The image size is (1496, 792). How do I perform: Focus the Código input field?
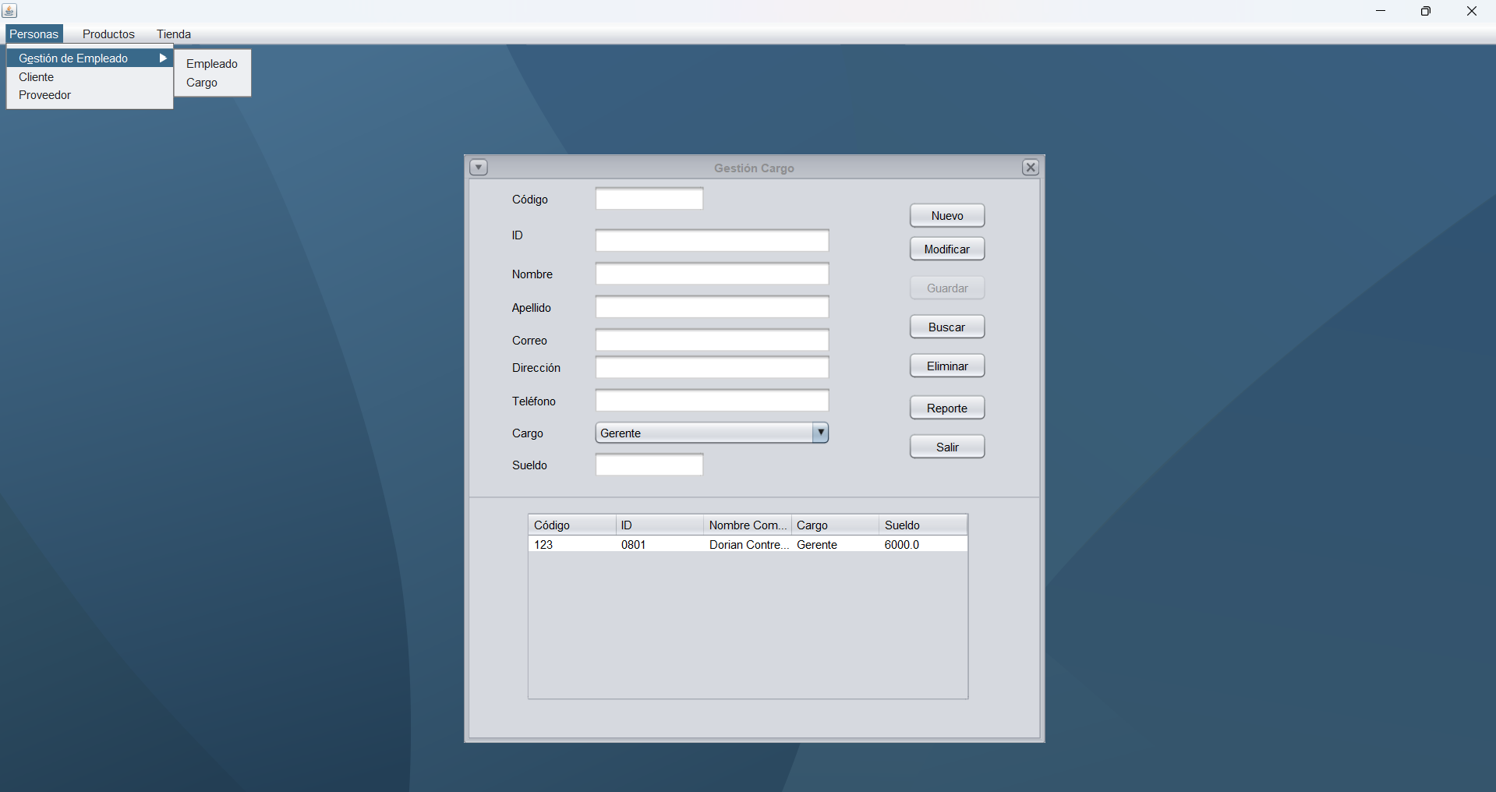649,199
